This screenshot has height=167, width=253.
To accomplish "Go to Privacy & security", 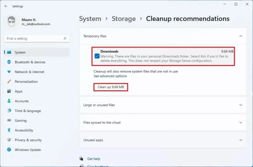I will pyautogui.click(x=37, y=140).
